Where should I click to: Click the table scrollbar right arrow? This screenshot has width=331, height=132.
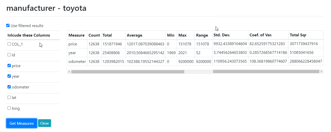[321, 72]
